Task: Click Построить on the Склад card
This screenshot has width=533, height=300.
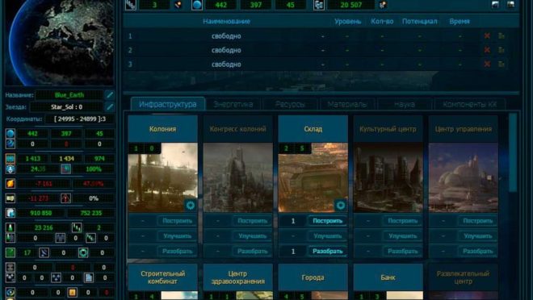Action: click(328, 221)
